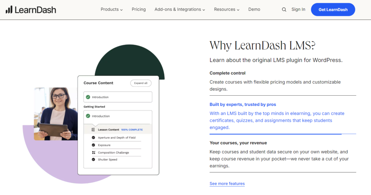Click green checkmark beside top Introduction
371x195 pixels.
click(88, 97)
